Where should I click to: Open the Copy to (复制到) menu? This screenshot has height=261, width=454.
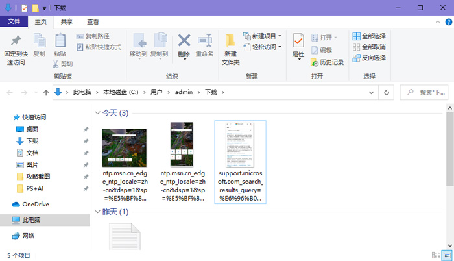(x=160, y=46)
